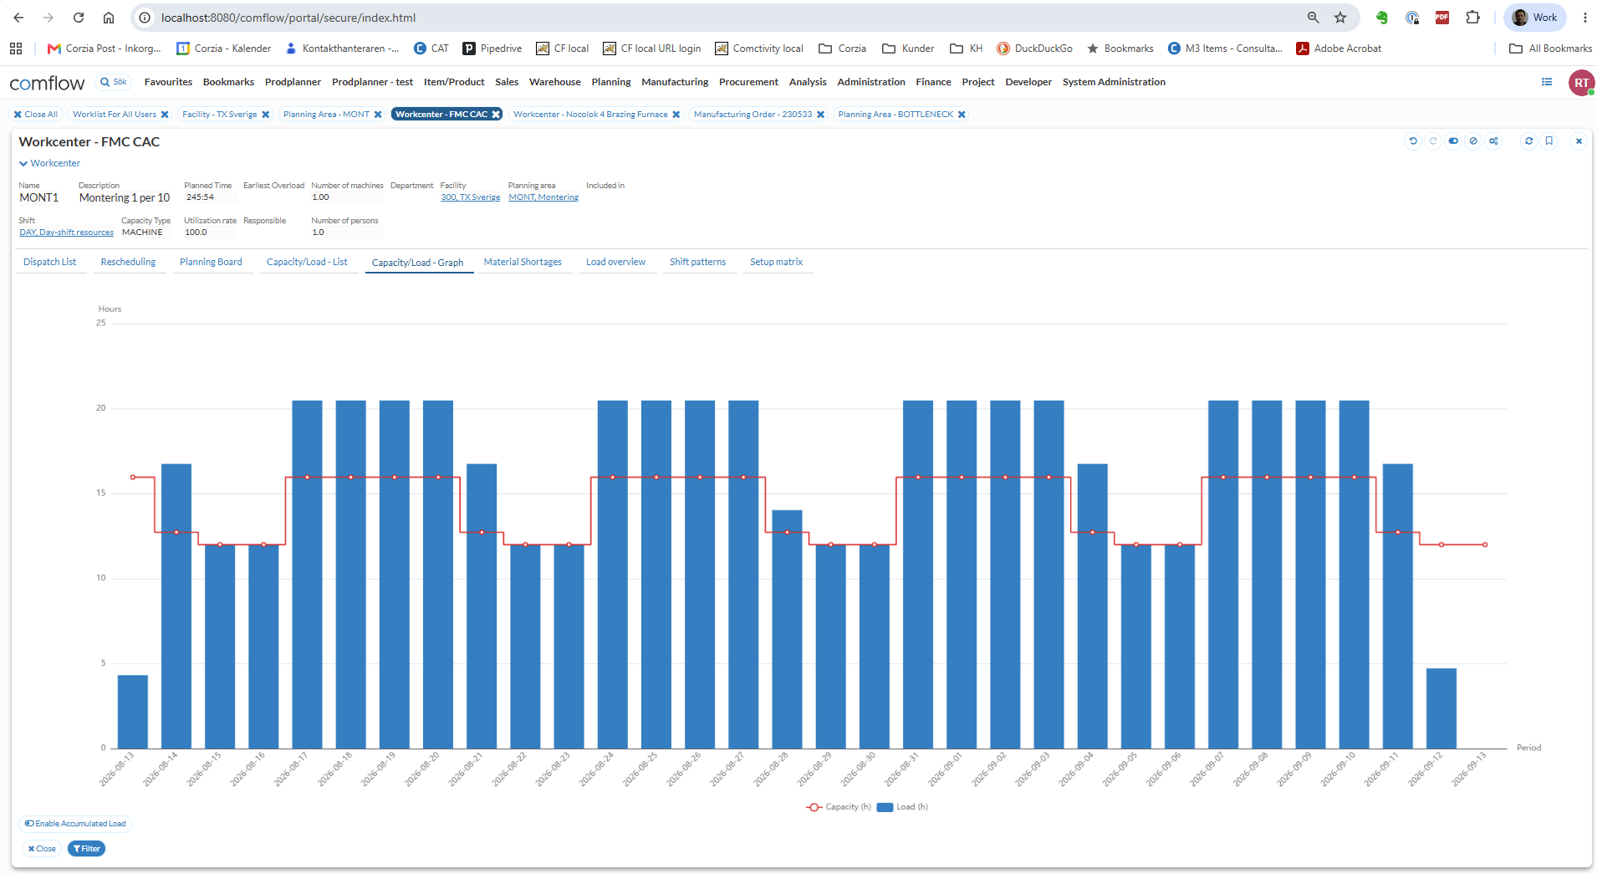Click the prohibited circle icon in workcenter toolbar
The height and width of the screenshot is (874, 1597).
[1473, 141]
